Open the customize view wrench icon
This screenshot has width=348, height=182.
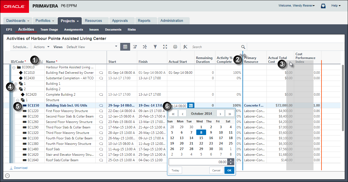[185, 47]
